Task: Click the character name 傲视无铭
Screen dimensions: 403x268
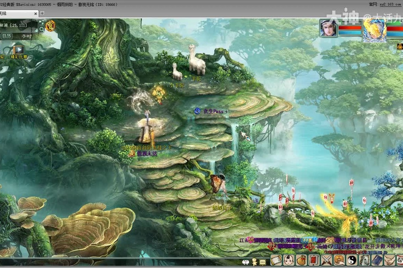Action: click(147, 153)
